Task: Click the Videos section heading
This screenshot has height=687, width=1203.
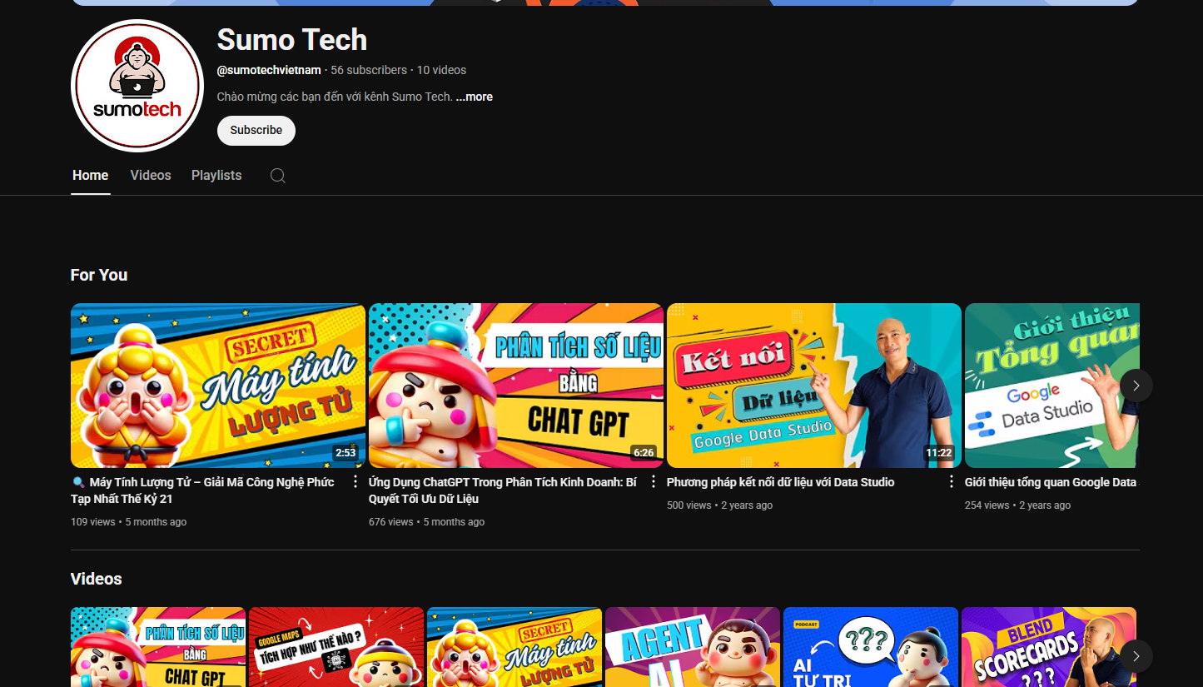Action: click(x=97, y=579)
